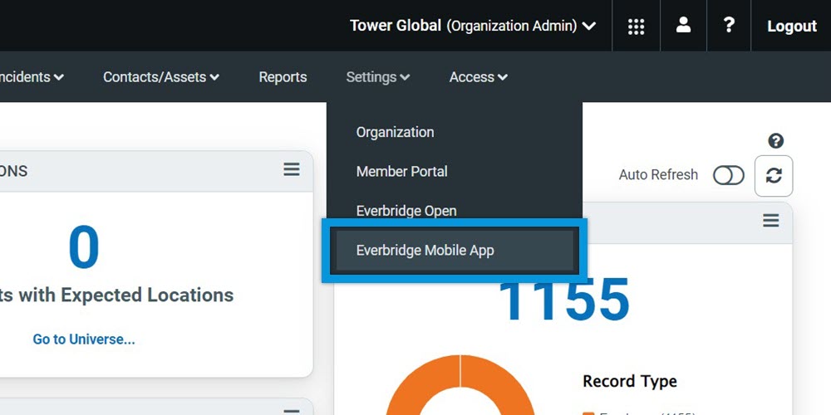
Task: Click the 0 expected locations count
Action: click(x=84, y=247)
